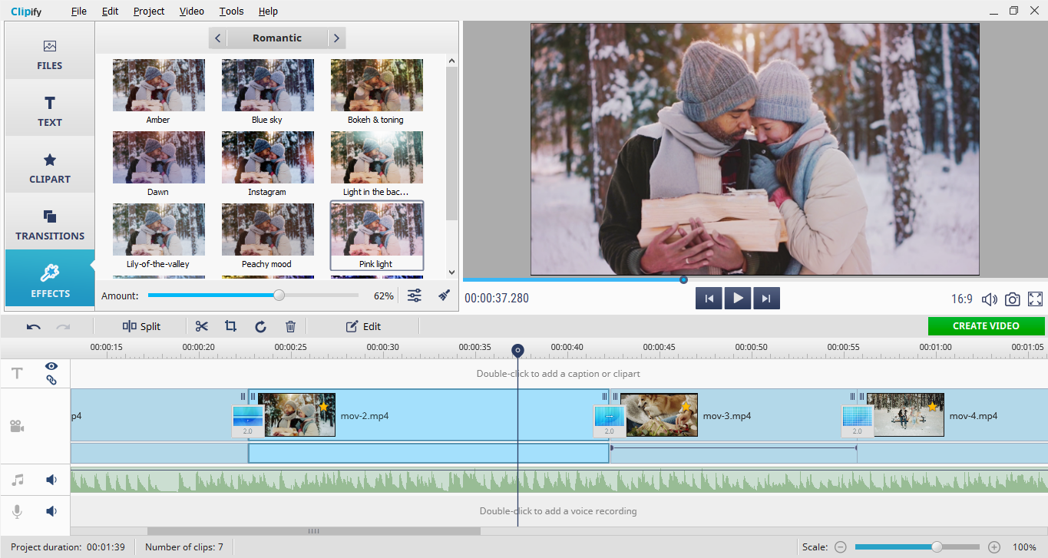Toggle caption track link icon
Viewport: 1048px width, 558px height.
pyautogui.click(x=51, y=379)
